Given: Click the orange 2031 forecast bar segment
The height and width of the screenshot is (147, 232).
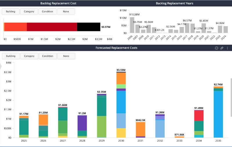Looking at the screenshot, I should click(x=140, y=129).
